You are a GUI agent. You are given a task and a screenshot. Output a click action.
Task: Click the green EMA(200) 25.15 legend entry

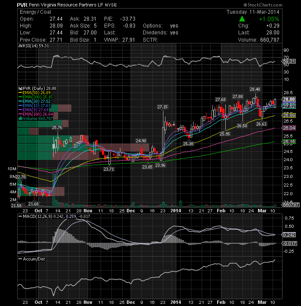36,97
